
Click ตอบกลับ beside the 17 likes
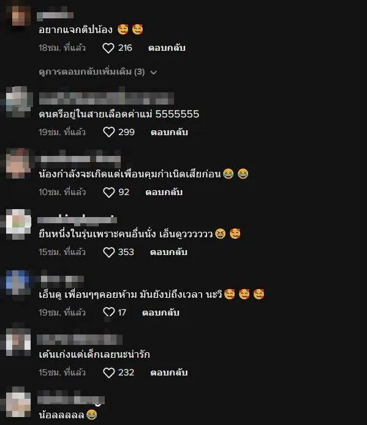[161, 312]
